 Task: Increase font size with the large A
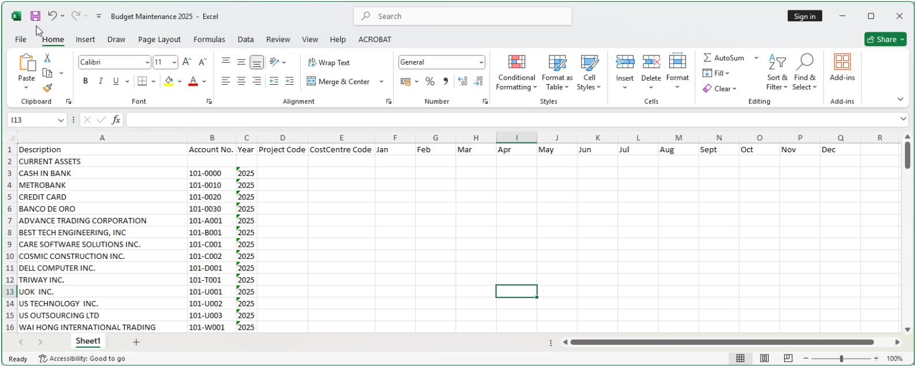187,62
